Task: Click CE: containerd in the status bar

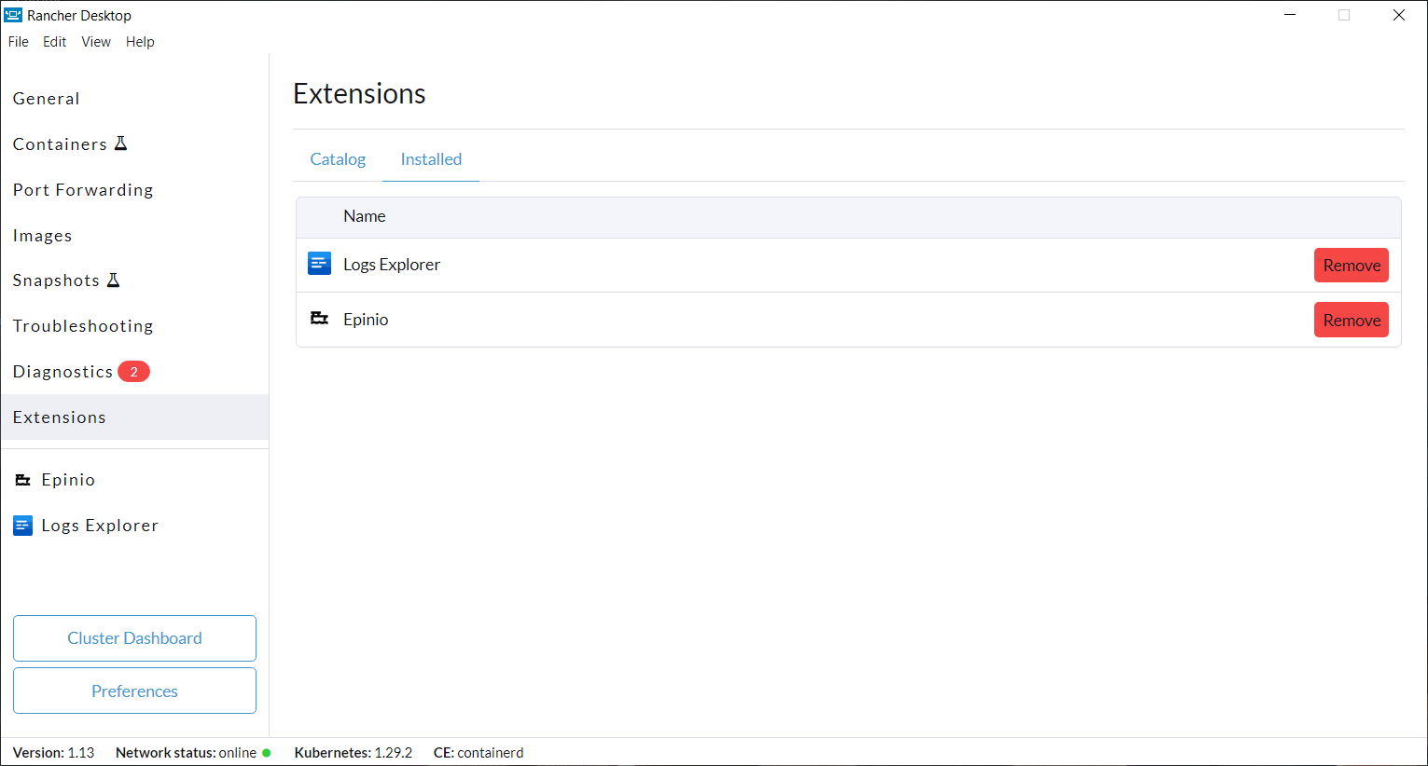Action: (478, 753)
